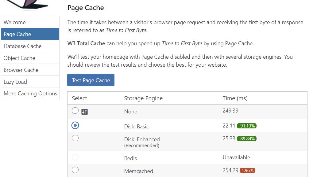
Task: Select the Disk: Enhanced radio button
Action: pos(75,138)
